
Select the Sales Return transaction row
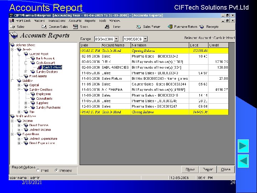click(154, 79)
